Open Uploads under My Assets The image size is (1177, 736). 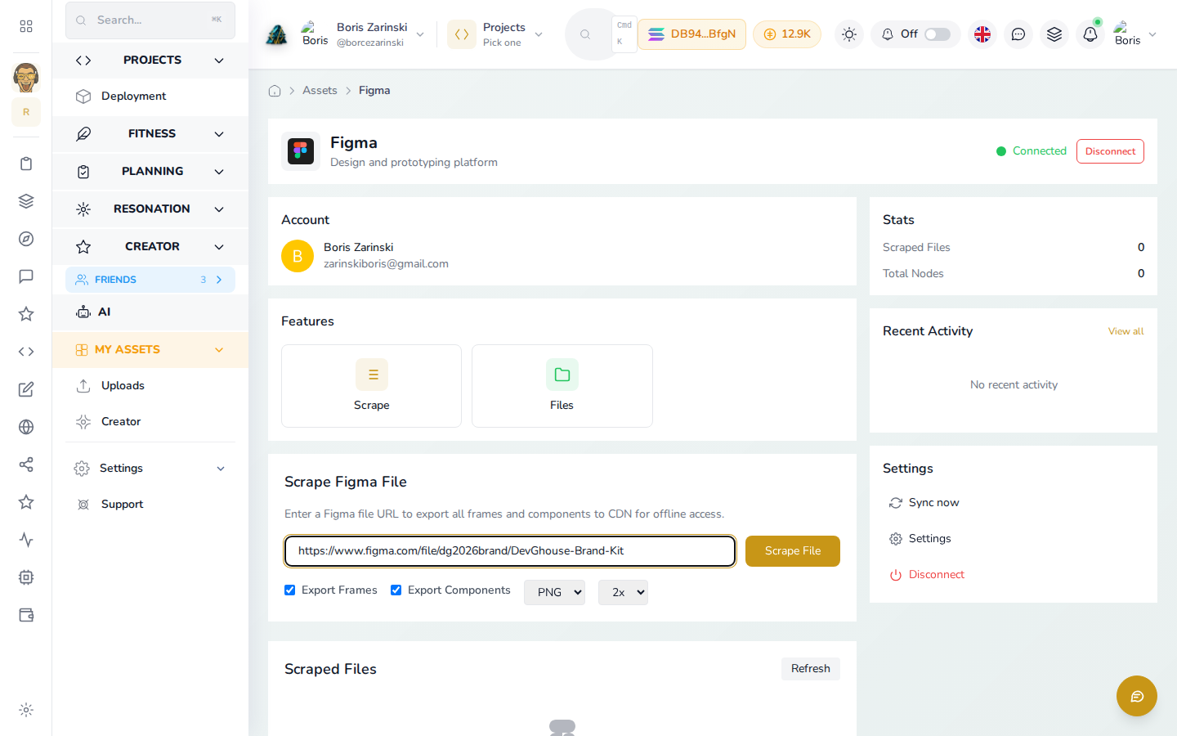coord(150,386)
